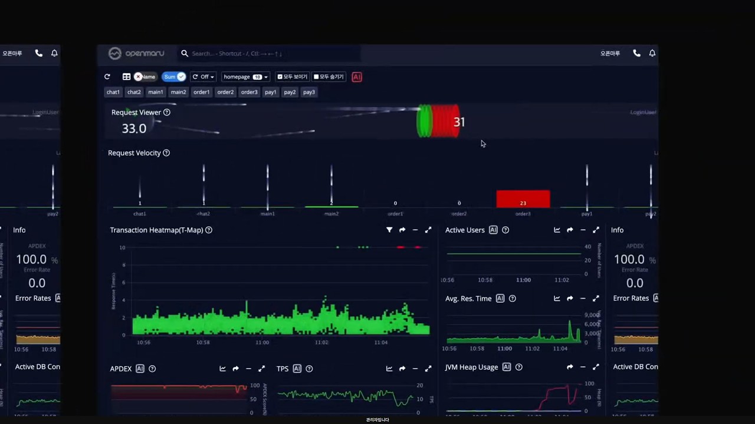Click the share icon on the APDEX panel
The width and height of the screenshot is (755, 424).
[235, 369]
